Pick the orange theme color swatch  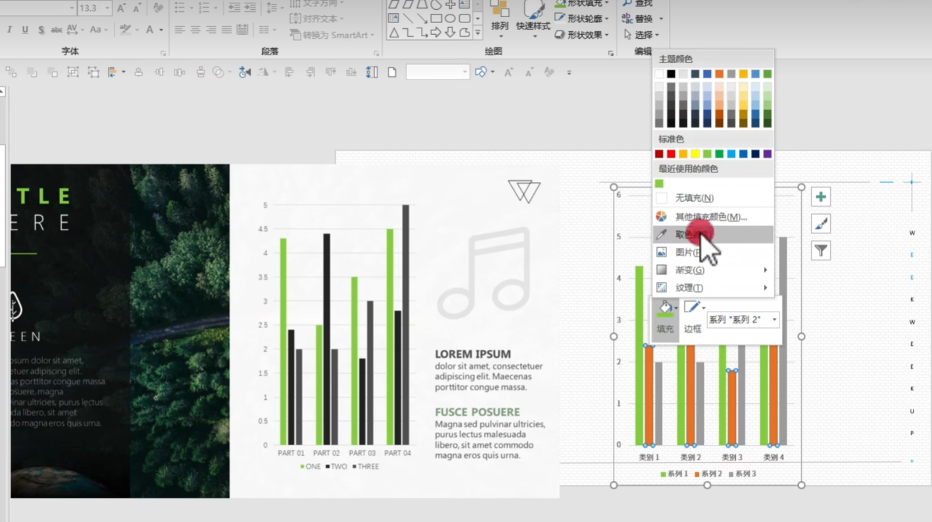pyautogui.click(x=719, y=74)
